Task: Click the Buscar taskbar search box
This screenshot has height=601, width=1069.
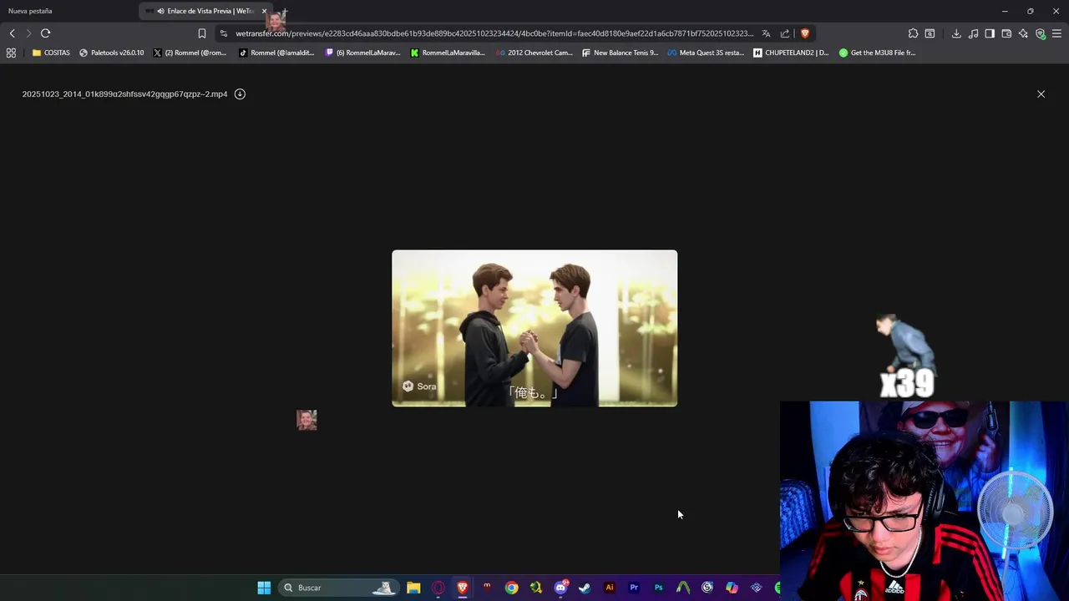Action: pyautogui.click(x=337, y=588)
